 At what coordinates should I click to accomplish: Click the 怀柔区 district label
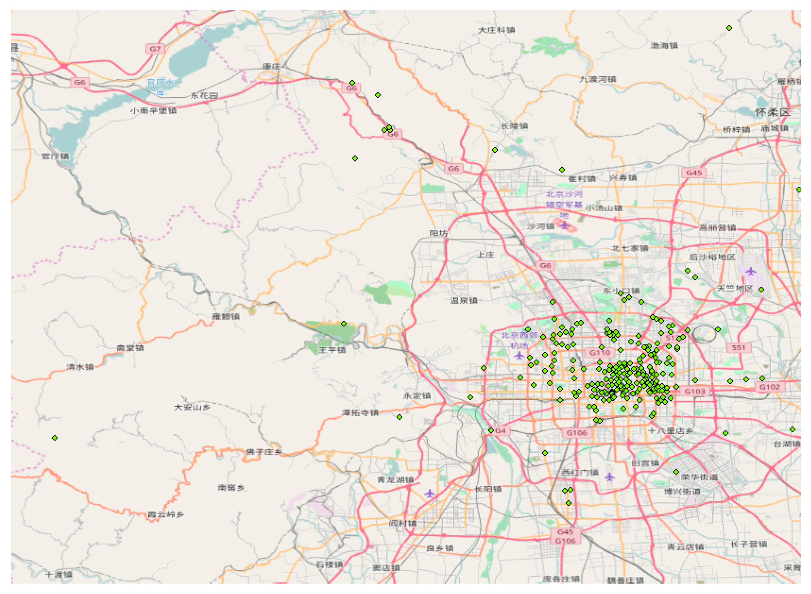pos(772,112)
